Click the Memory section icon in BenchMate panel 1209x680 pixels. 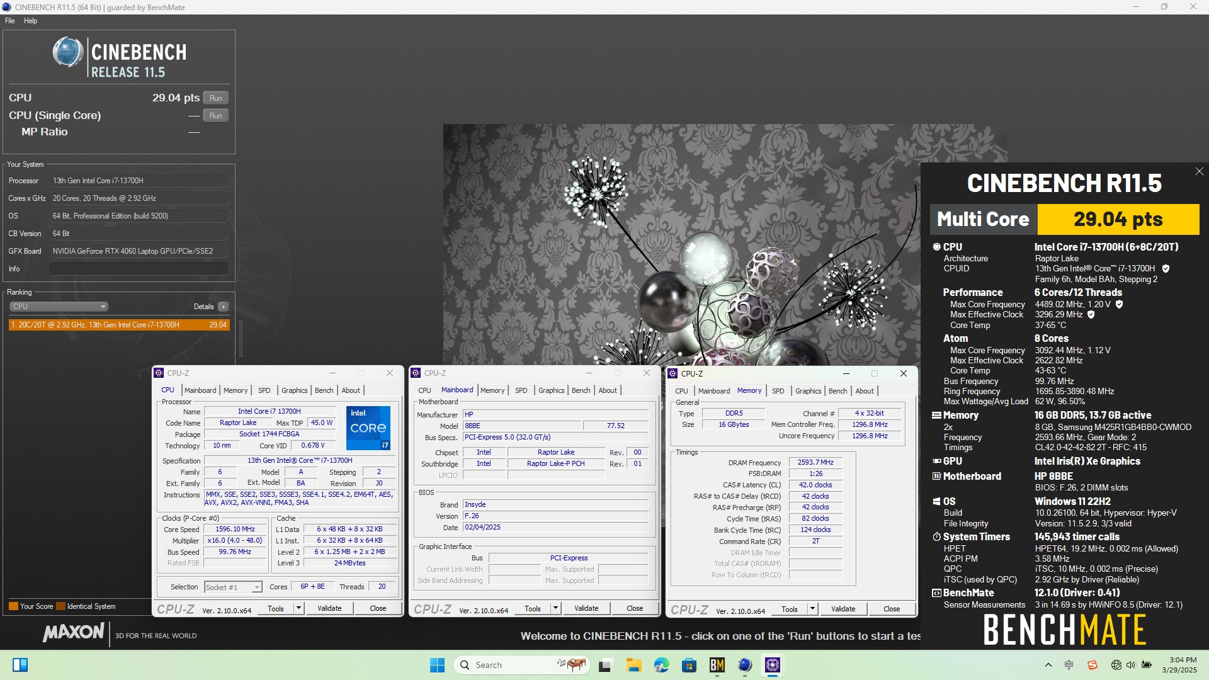(x=936, y=416)
